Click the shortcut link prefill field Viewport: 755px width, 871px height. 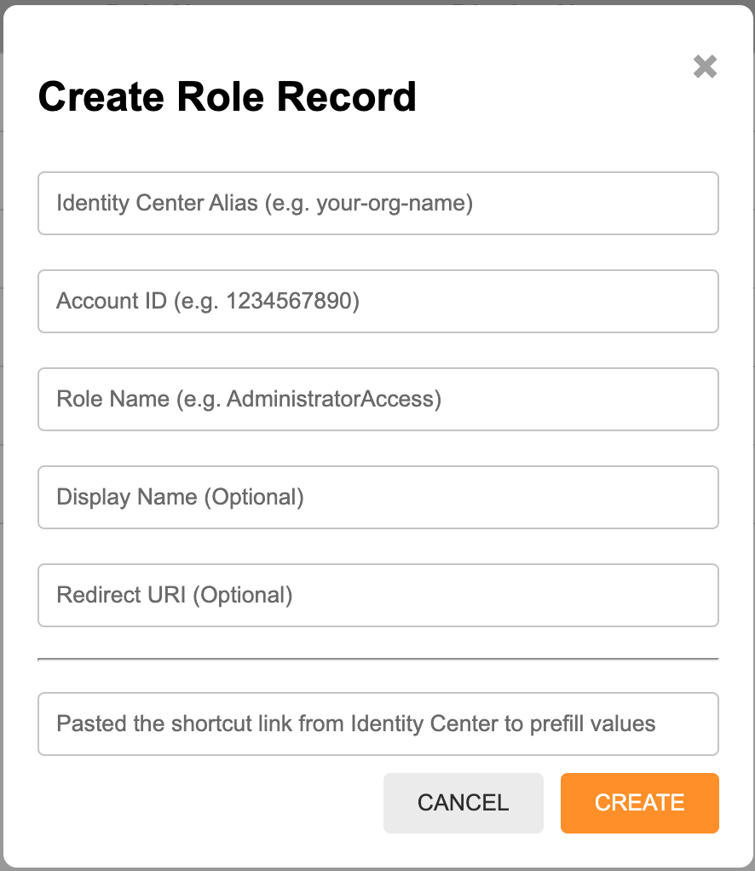pyautogui.click(x=377, y=724)
